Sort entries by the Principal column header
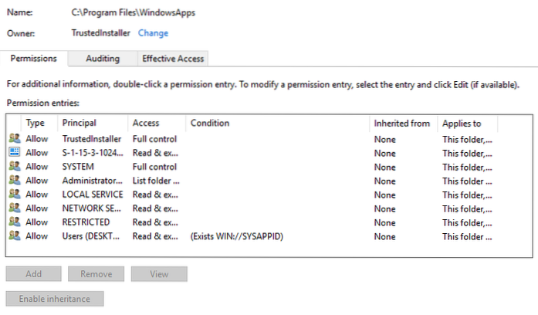The image size is (538, 315). pos(80,123)
